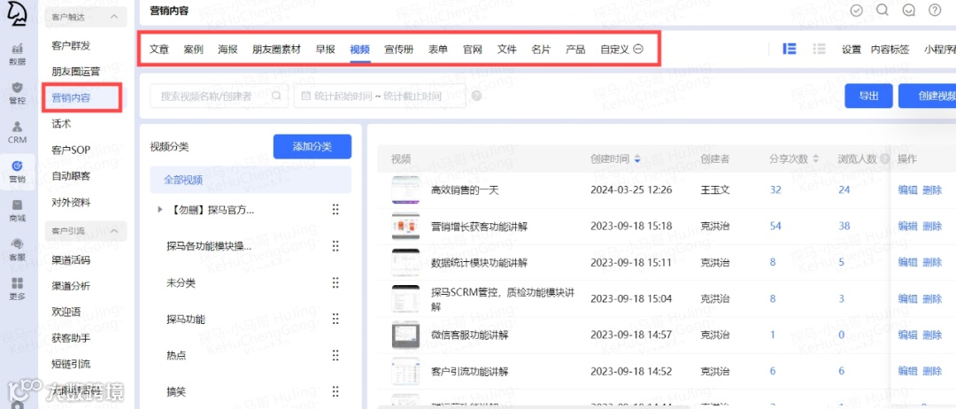Select the 营销 icon in left rail
Viewport: 956px width, 409px height.
pos(18,171)
